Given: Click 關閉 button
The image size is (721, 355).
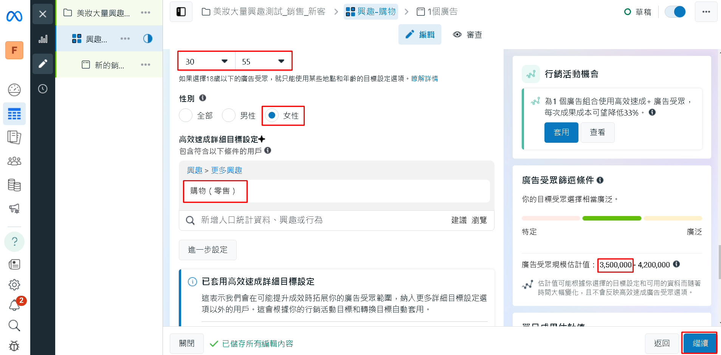Looking at the screenshot, I should pos(187,343).
